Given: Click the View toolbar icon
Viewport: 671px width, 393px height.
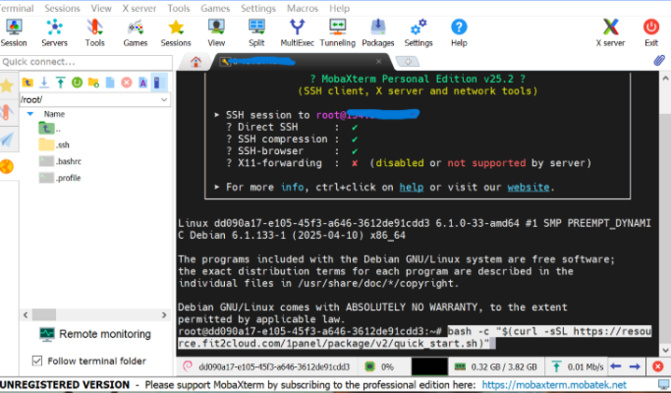Looking at the screenshot, I should [x=216, y=32].
